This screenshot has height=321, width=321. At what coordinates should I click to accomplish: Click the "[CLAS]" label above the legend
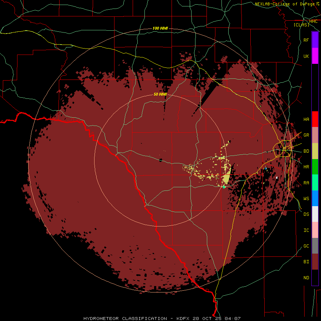point(301,25)
